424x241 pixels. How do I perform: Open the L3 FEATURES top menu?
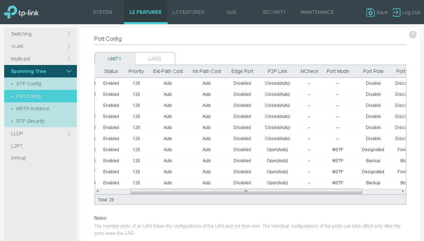pyautogui.click(x=188, y=12)
